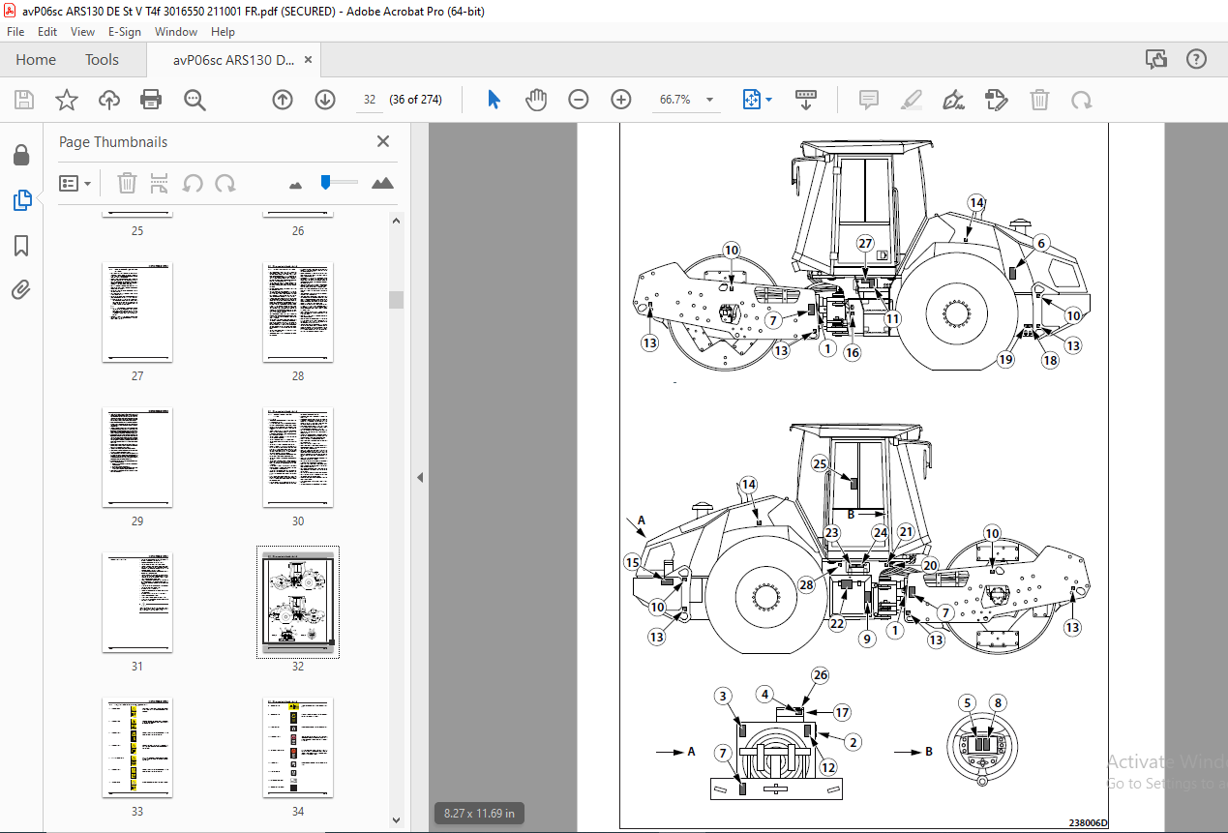This screenshot has width=1228, height=833.
Task: Select page 32 thumbnail
Action: point(298,603)
